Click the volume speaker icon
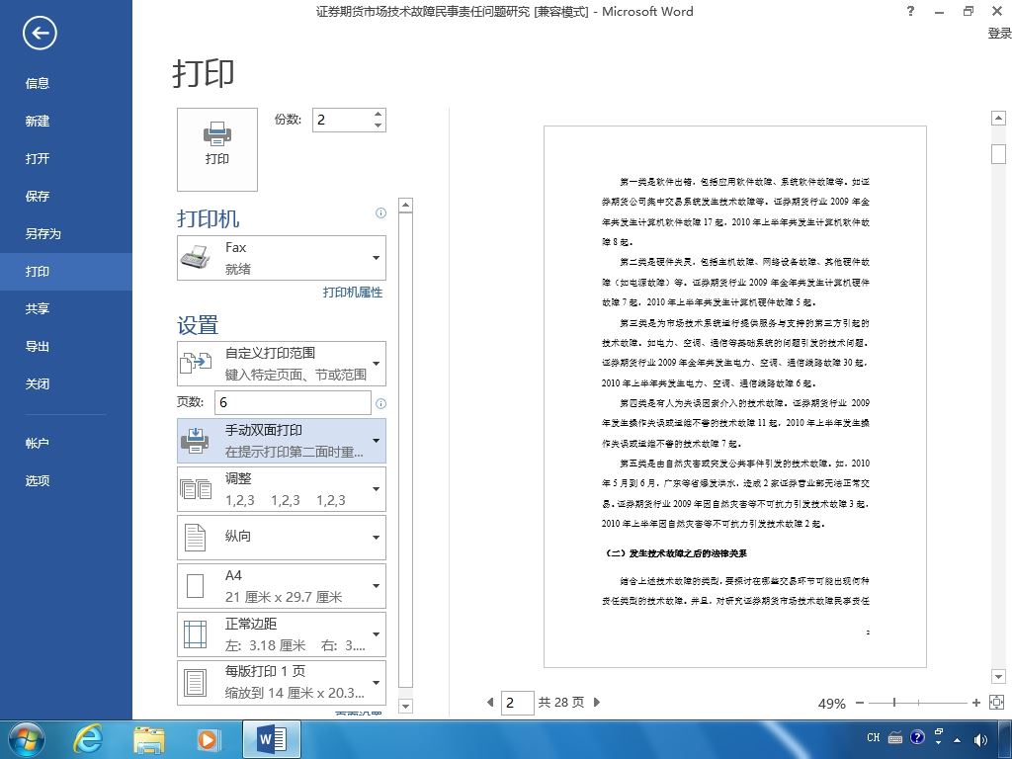Image resolution: width=1012 pixels, height=759 pixels. tap(979, 739)
